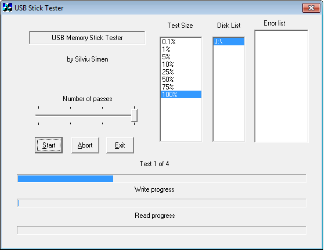Click the Number of passes slider thumb
This screenshot has width=325, height=251.
click(x=134, y=116)
